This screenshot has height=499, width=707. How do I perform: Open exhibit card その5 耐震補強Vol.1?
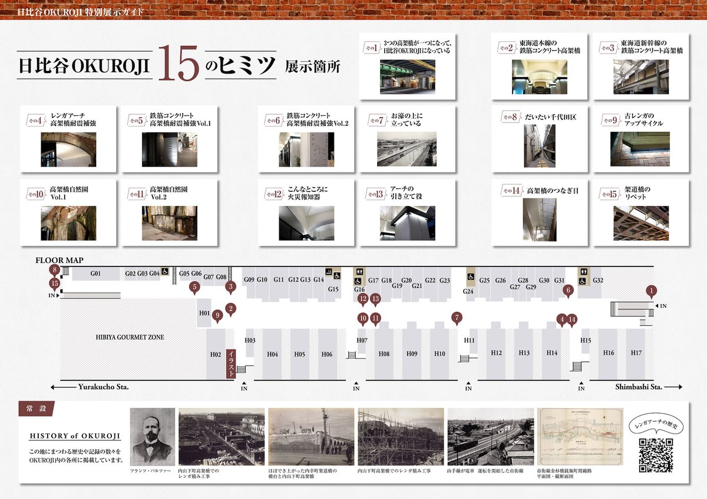170,139
